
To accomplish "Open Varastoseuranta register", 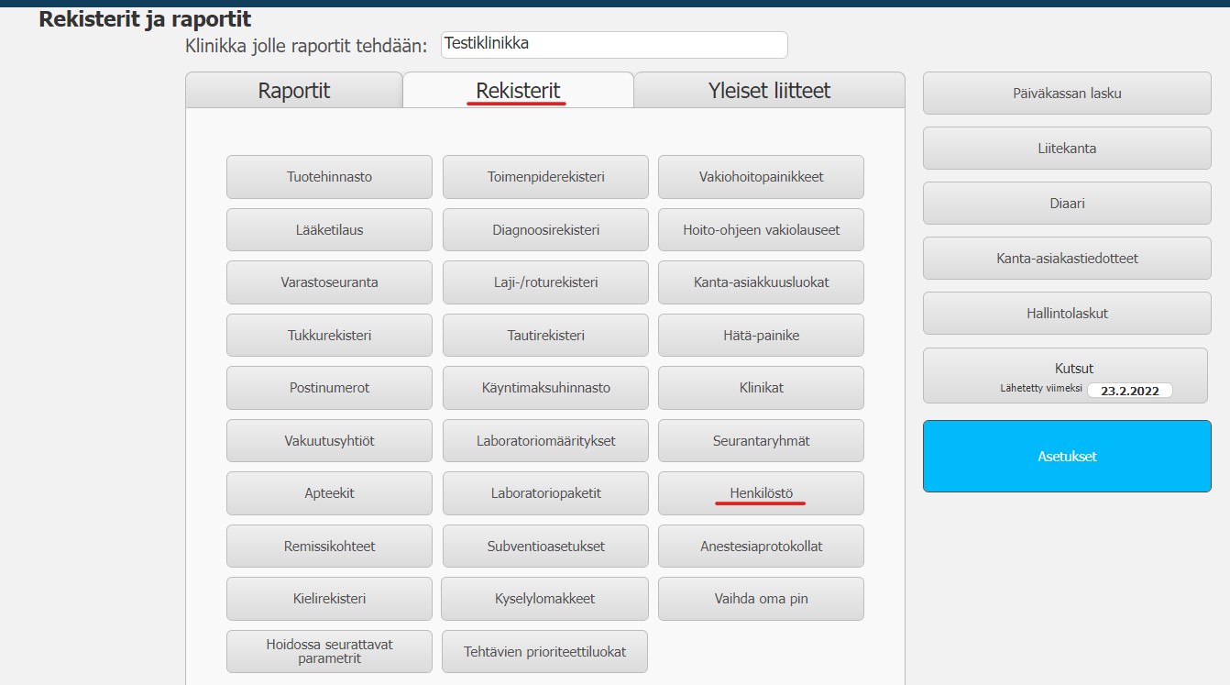I will coord(329,282).
